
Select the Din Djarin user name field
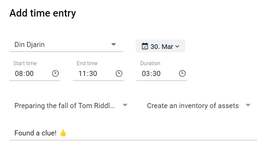[66, 45]
